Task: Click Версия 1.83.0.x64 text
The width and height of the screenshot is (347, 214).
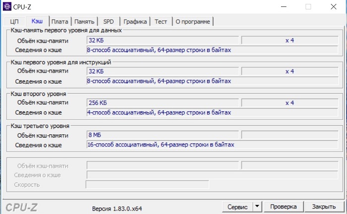Action: [x=117, y=209]
